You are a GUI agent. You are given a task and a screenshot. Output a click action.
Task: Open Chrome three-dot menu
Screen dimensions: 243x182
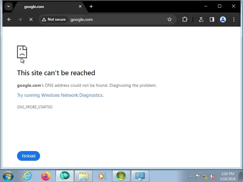pyautogui.click(x=234, y=19)
